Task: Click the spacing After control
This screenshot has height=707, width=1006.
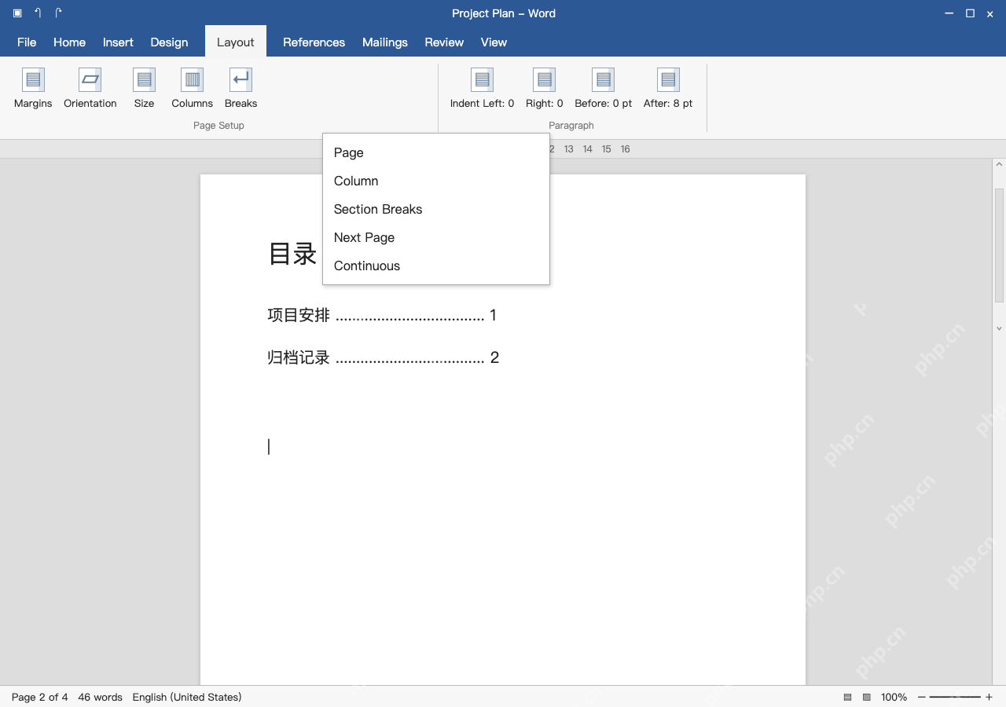Action: pos(668,88)
